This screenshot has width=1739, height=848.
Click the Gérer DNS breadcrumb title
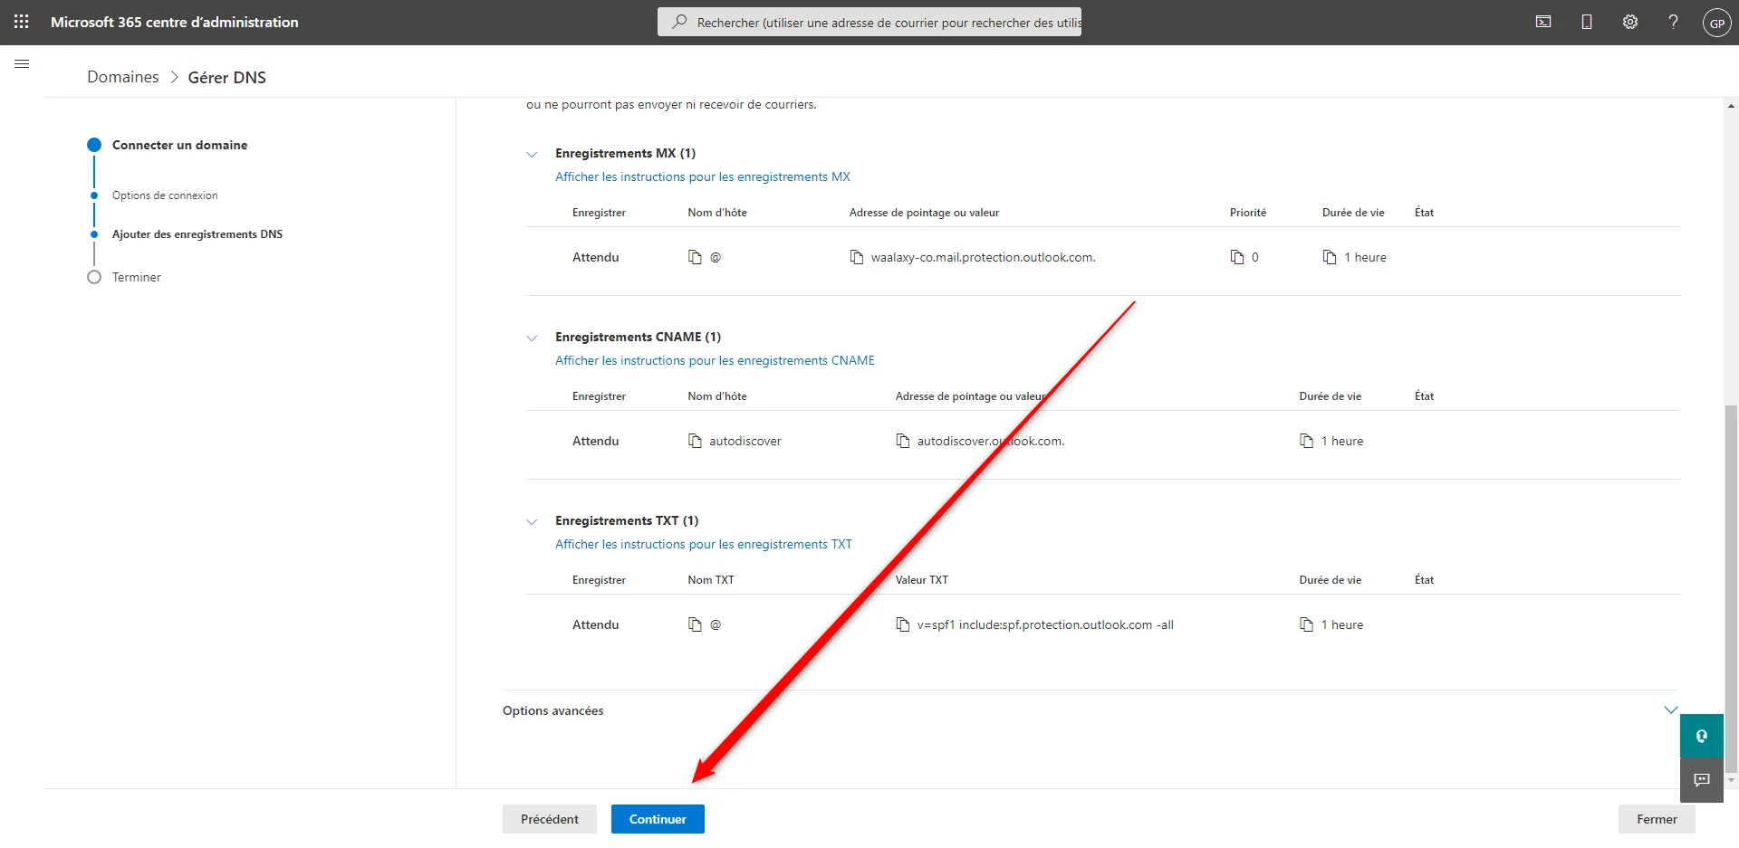(227, 77)
